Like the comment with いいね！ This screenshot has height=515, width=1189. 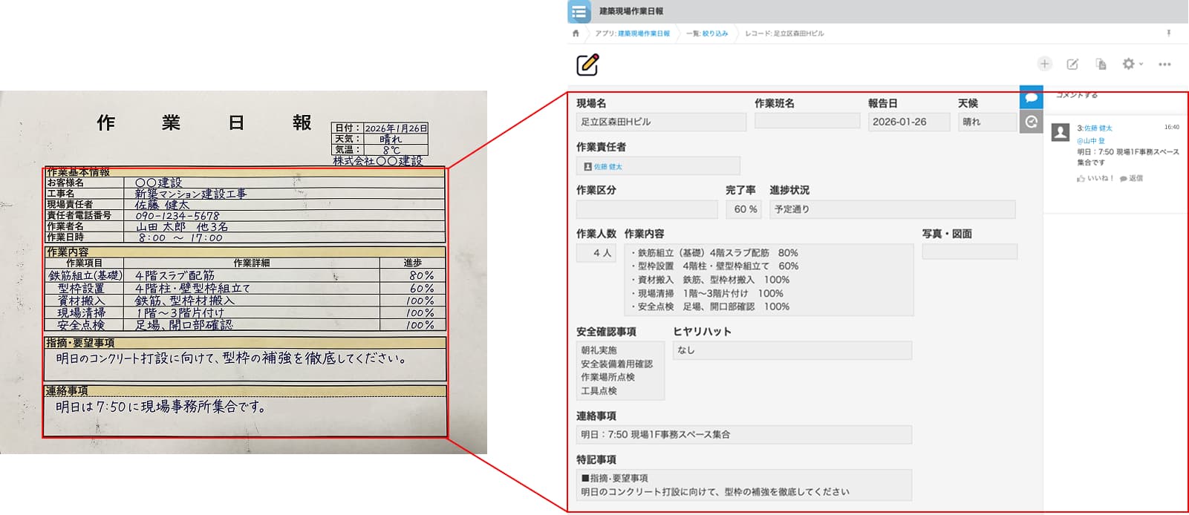tap(1095, 178)
